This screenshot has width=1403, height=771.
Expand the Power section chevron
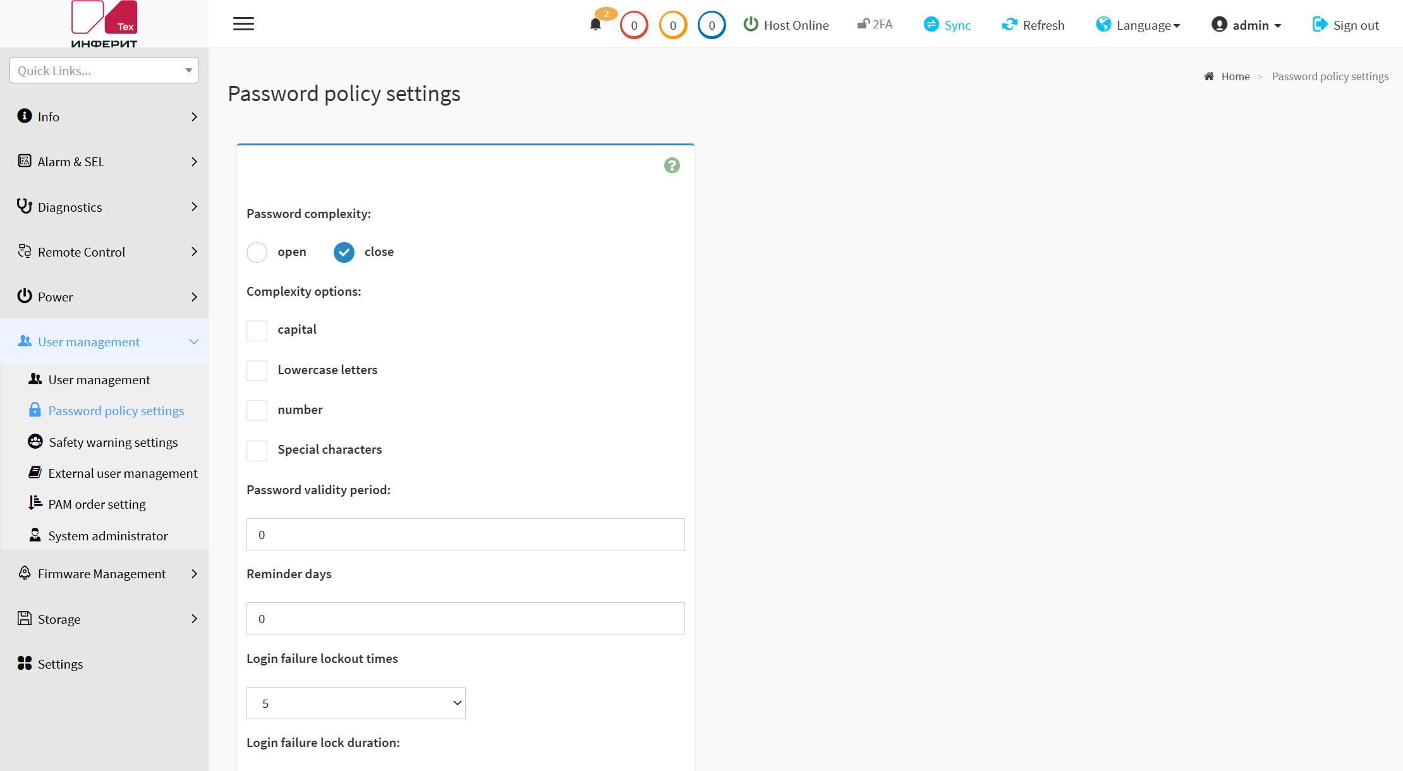click(194, 297)
